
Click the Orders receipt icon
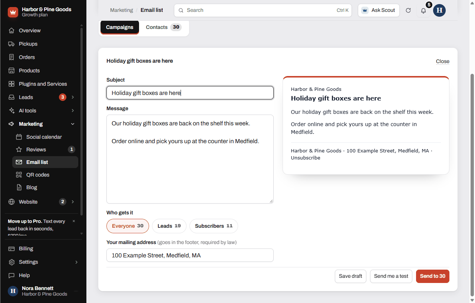click(11, 57)
